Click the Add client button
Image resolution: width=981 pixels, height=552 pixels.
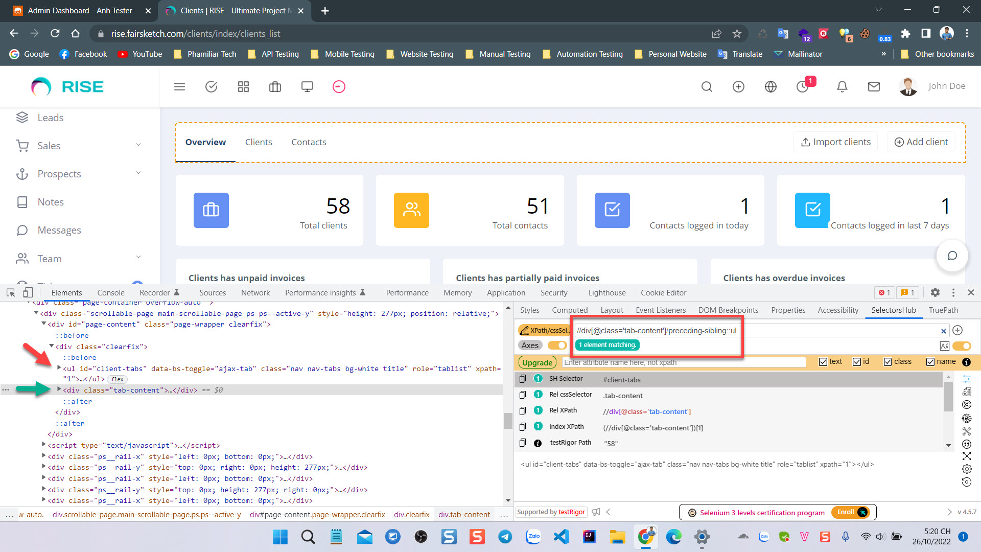pos(921,142)
